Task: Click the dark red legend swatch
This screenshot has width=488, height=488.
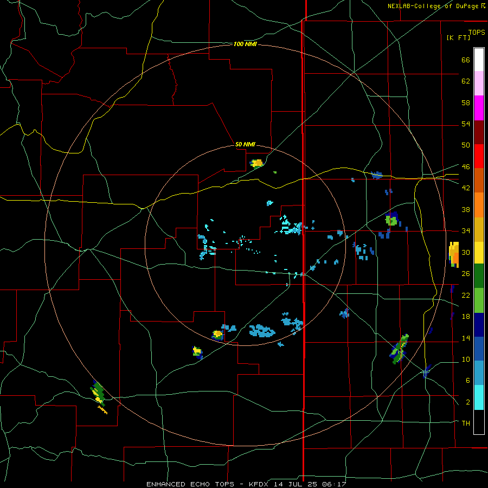Action: tap(479, 132)
